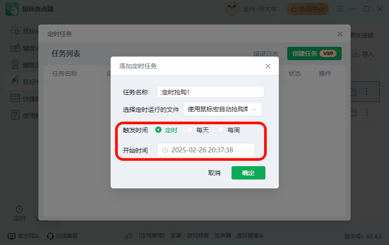Confirm with the 确定 button
Screen dimensions: 389x245
pyautogui.click(x=248, y=173)
